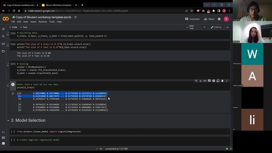Click the 3. Model Selection heading
Image resolution: width=272 pixels, height=153 pixels.
click(28, 120)
